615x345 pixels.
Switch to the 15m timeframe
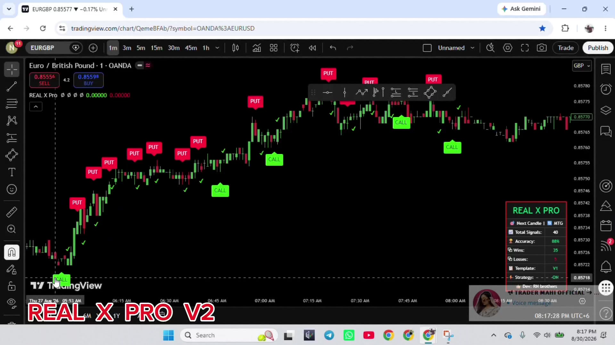click(x=157, y=48)
